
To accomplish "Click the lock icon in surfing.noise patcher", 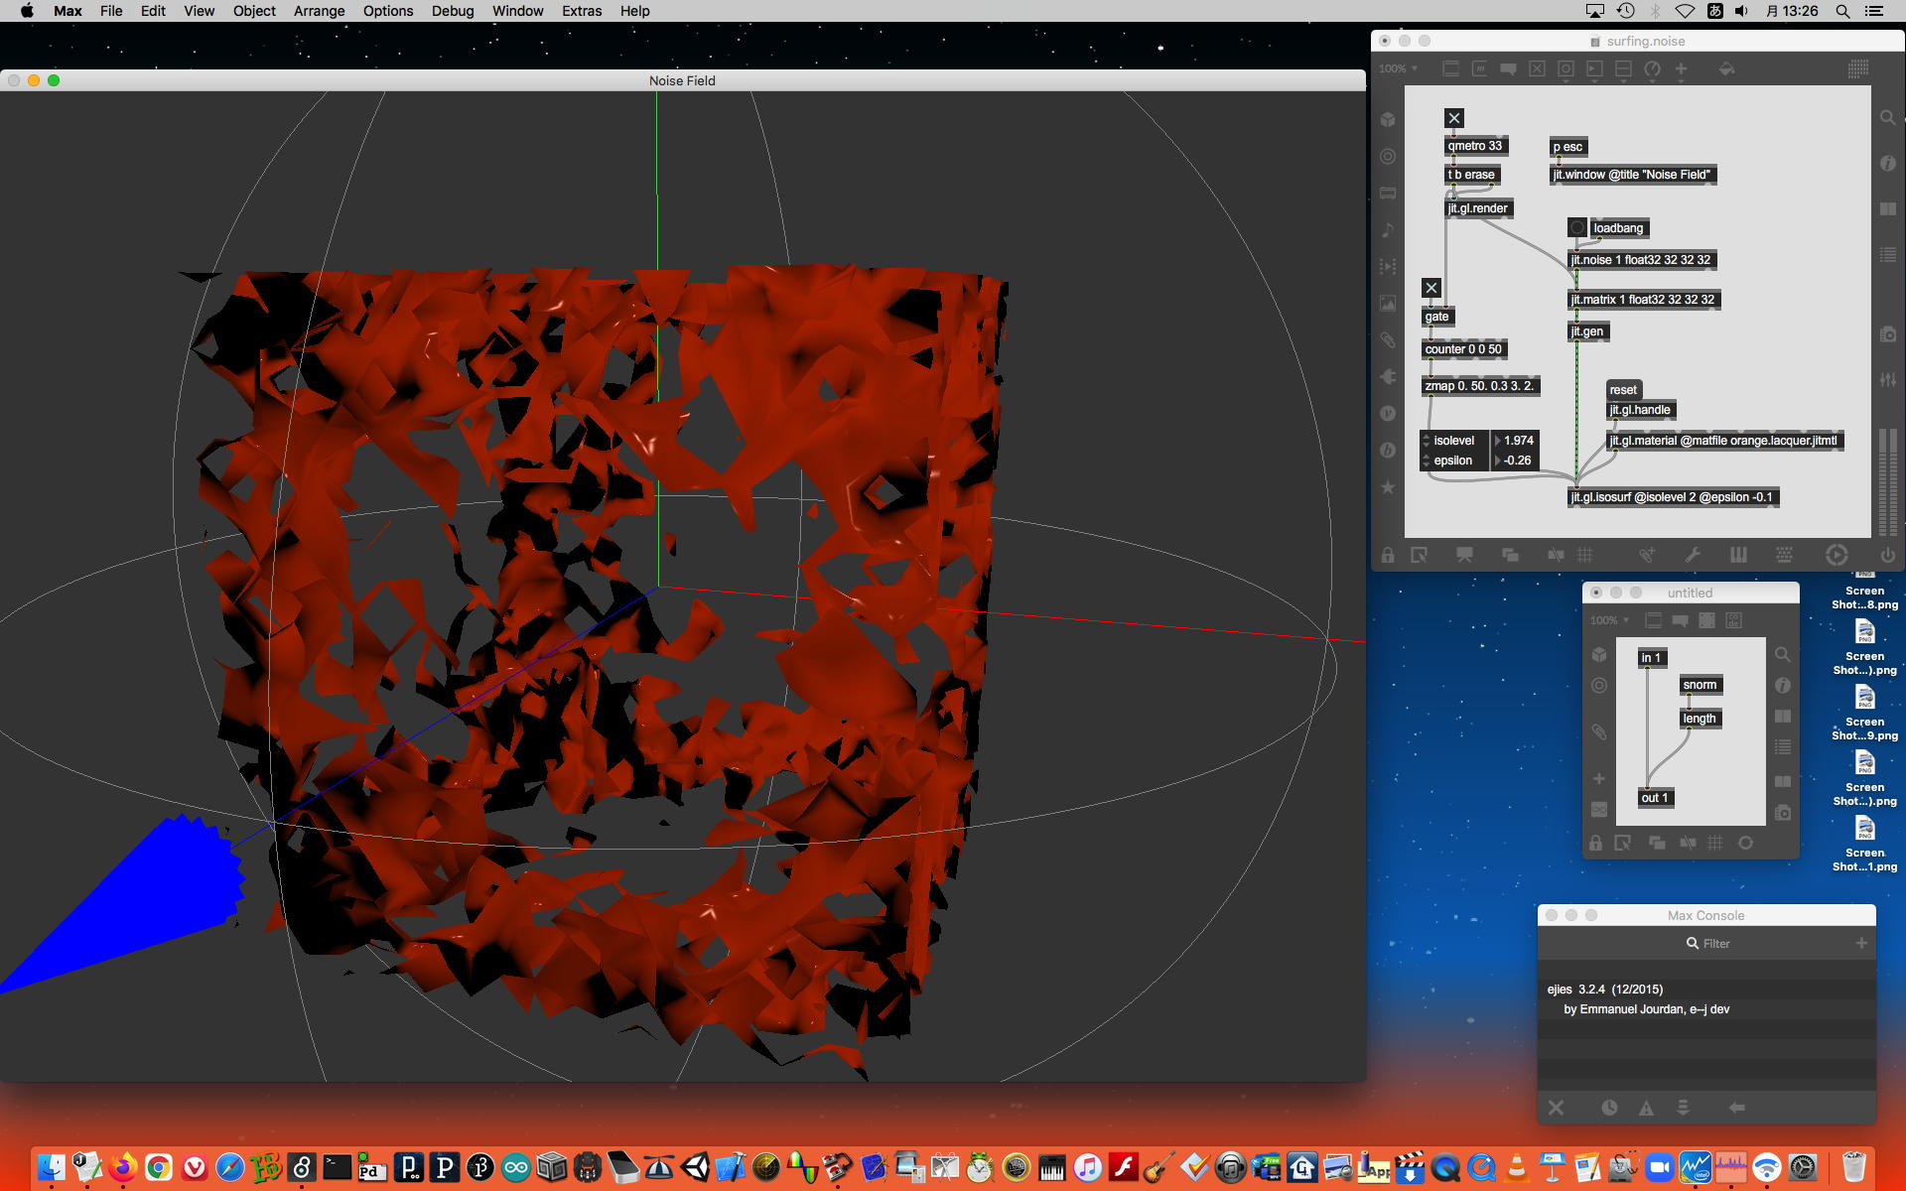I will coord(1388,556).
